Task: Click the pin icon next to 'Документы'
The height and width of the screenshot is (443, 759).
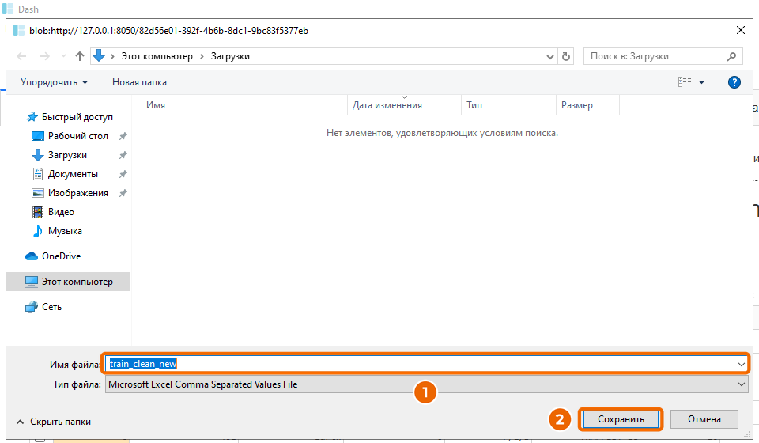Action: [123, 174]
